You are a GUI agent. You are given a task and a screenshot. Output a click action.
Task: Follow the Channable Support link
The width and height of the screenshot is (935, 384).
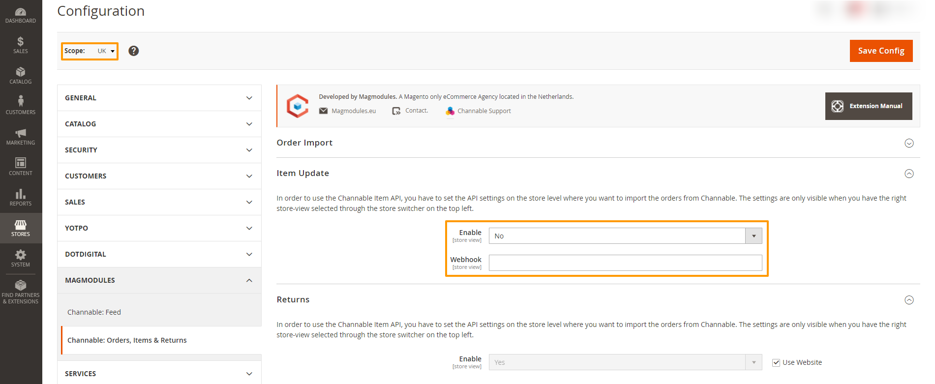(x=484, y=111)
